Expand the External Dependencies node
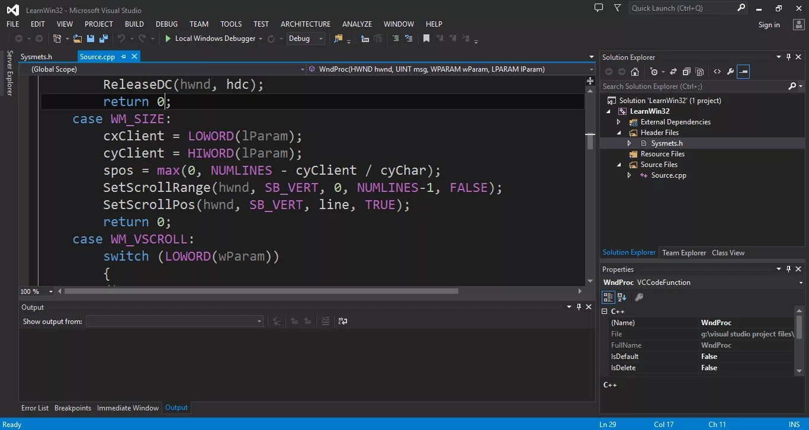Image resolution: width=809 pixels, height=430 pixels. 619,122
